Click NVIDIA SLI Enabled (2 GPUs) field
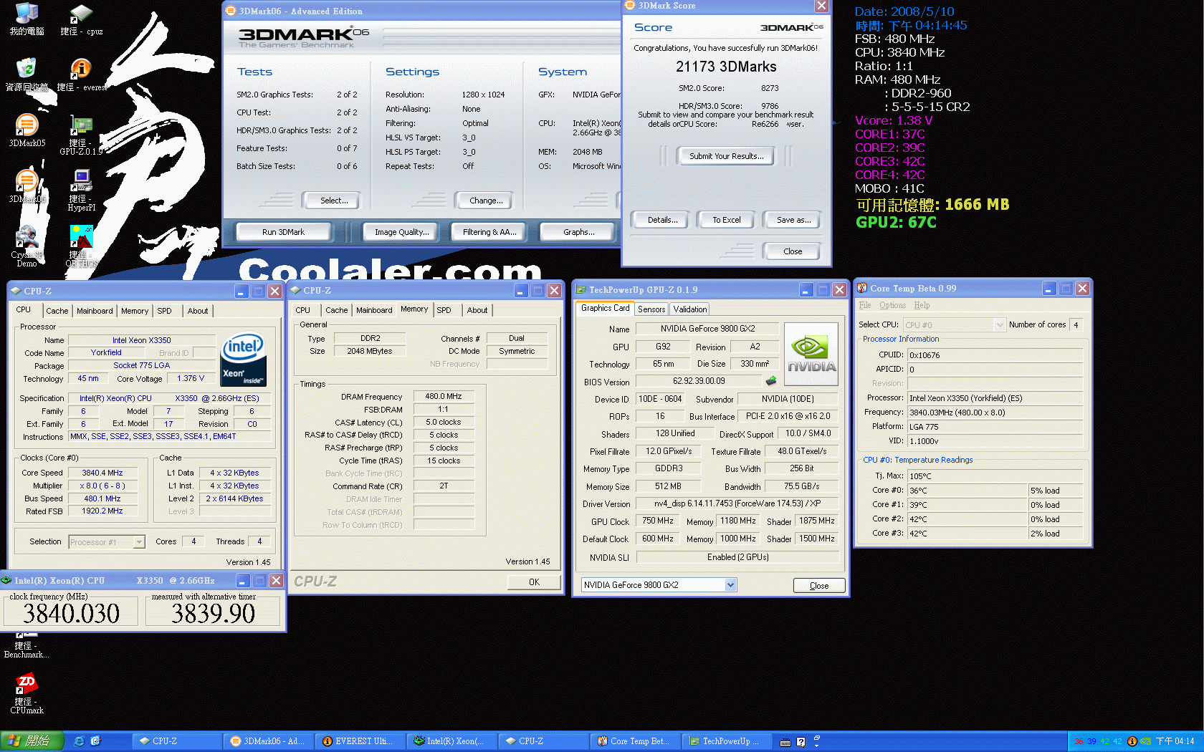 point(737,557)
